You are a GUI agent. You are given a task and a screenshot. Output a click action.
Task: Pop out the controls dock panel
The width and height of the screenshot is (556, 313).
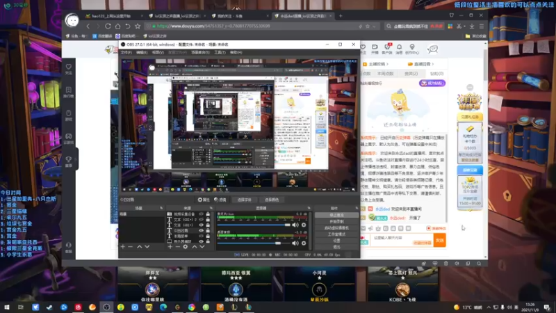(357, 208)
